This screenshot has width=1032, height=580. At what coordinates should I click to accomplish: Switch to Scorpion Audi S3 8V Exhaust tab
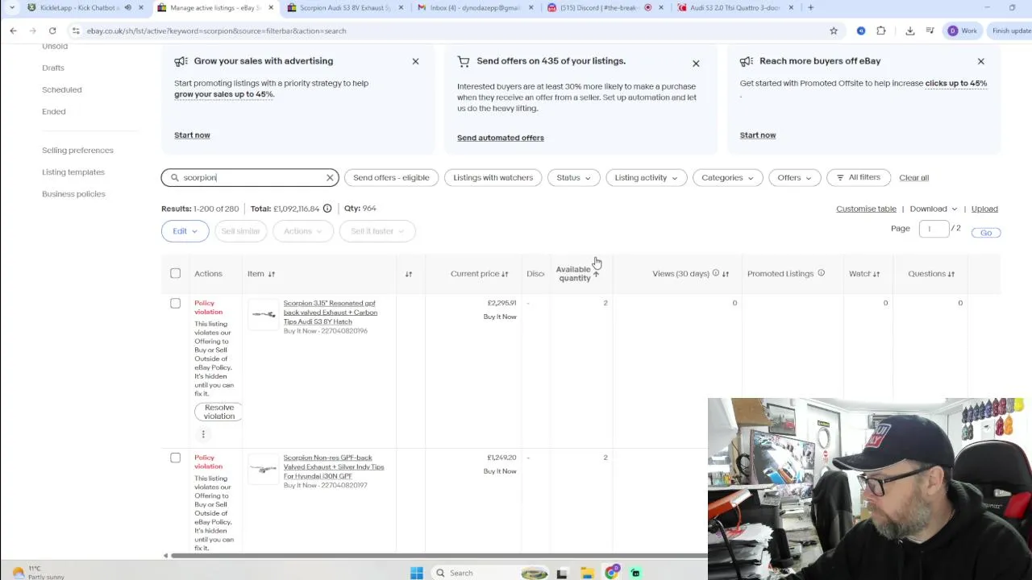tap(343, 7)
